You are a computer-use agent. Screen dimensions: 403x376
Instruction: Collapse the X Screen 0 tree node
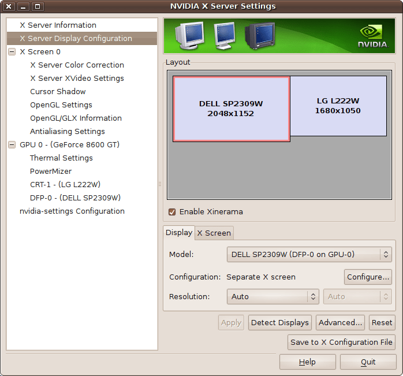pyautogui.click(x=12, y=52)
